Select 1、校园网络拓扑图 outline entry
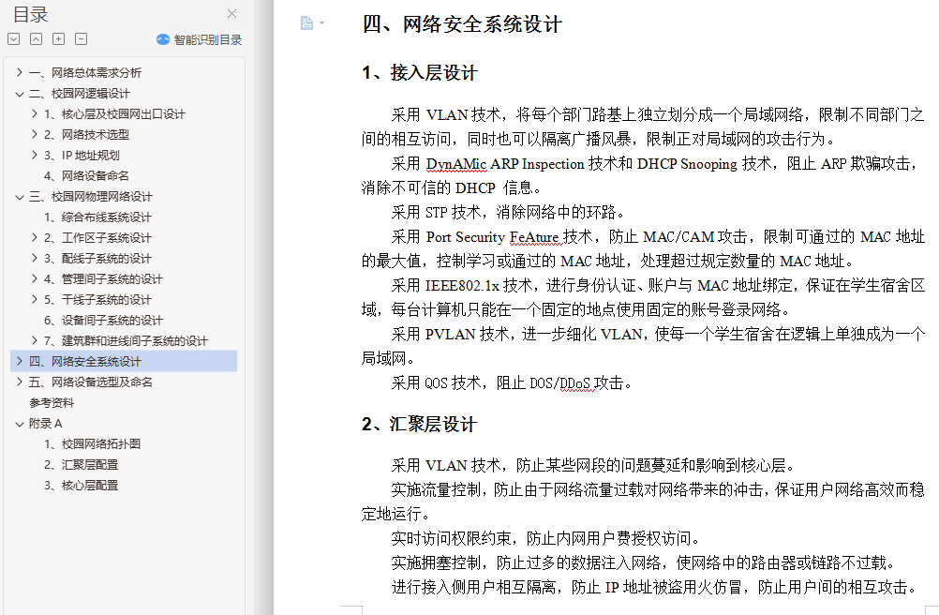The width and height of the screenshot is (939, 615). coord(92,443)
